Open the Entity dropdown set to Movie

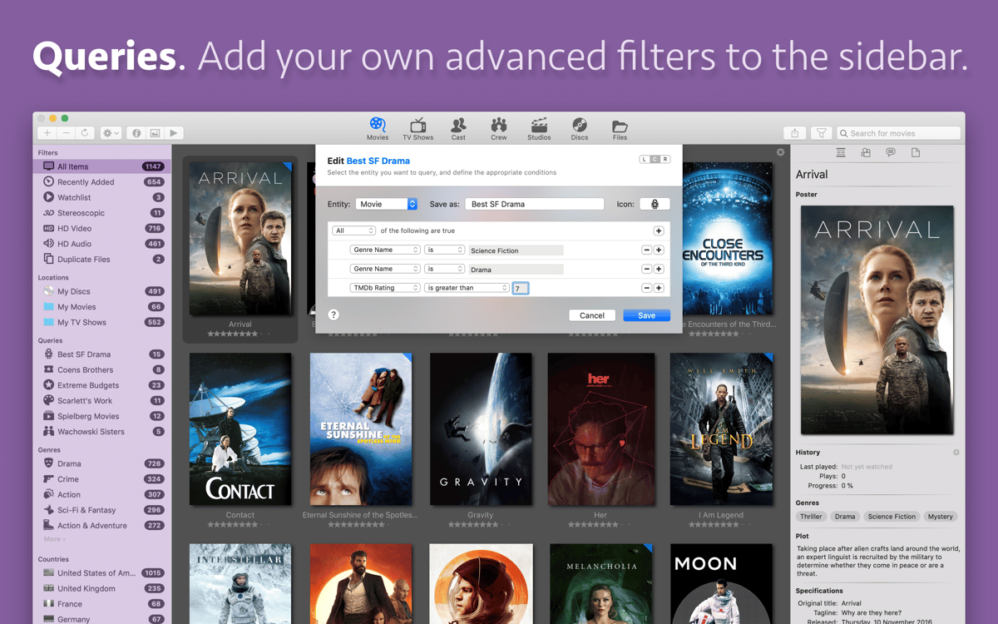tap(386, 204)
